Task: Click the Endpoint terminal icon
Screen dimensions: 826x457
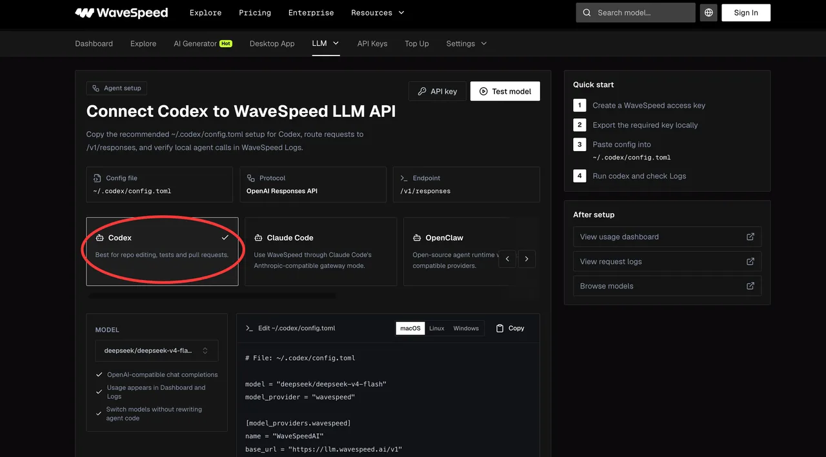Action: 404,178
